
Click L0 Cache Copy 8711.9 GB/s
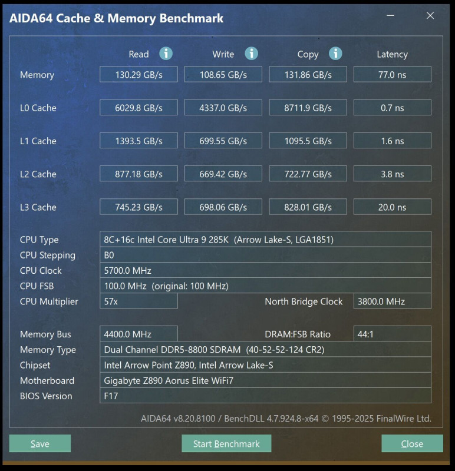point(308,108)
